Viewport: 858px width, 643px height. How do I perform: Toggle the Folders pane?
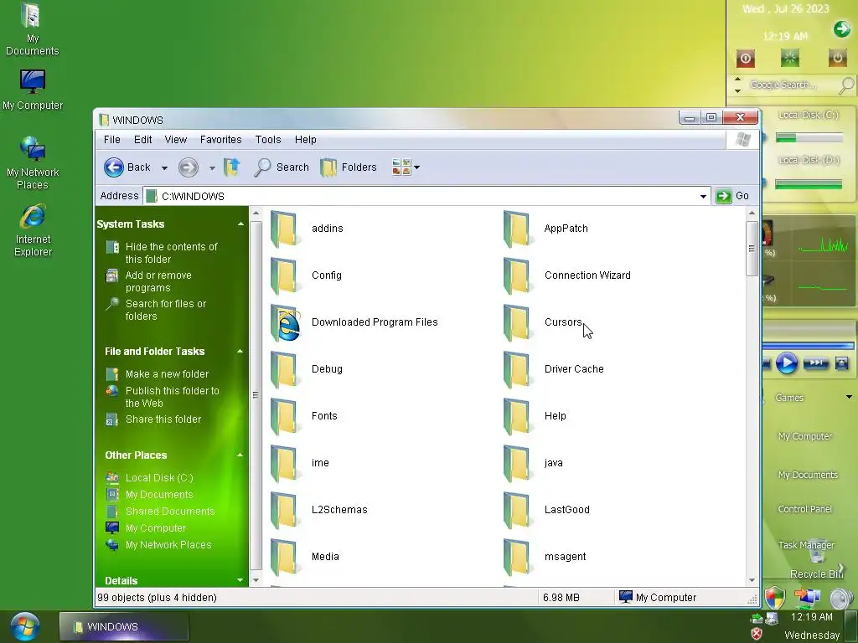coord(349,167)
